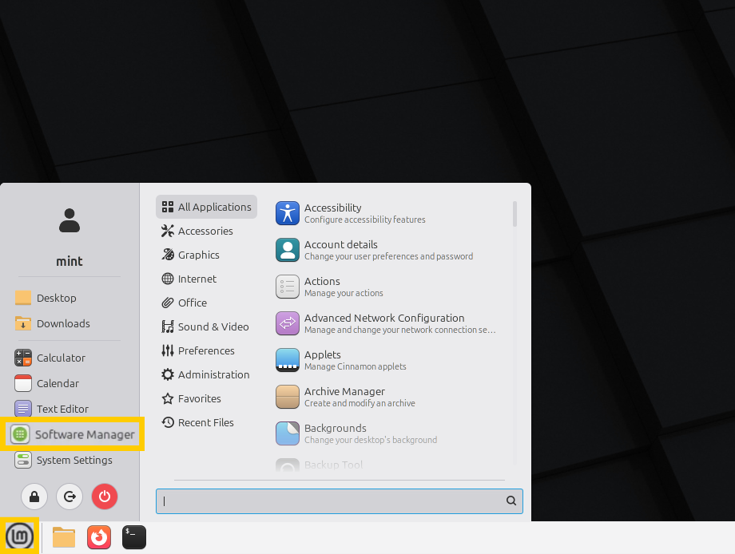Click the Software Manager icon

(x=20, y=434)
